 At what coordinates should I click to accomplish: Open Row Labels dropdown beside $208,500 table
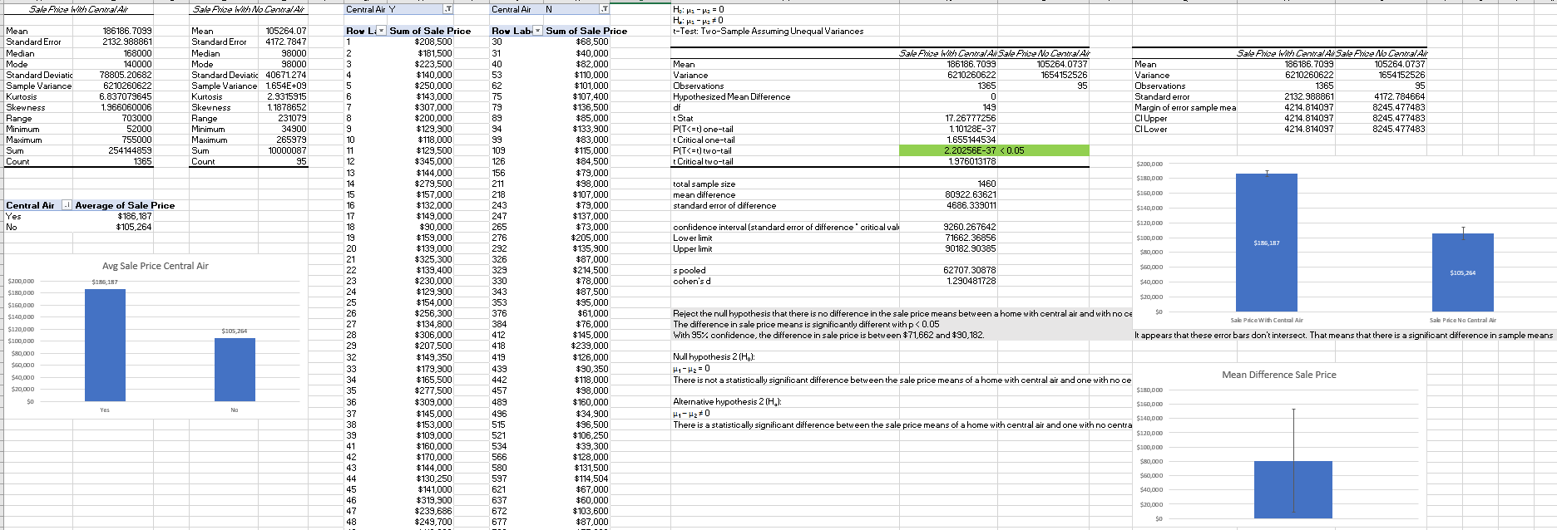381,31
